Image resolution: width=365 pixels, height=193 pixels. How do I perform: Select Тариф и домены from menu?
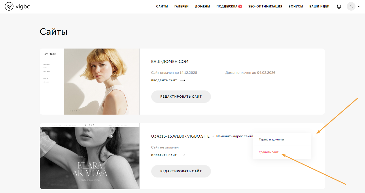tap(271, 139)
